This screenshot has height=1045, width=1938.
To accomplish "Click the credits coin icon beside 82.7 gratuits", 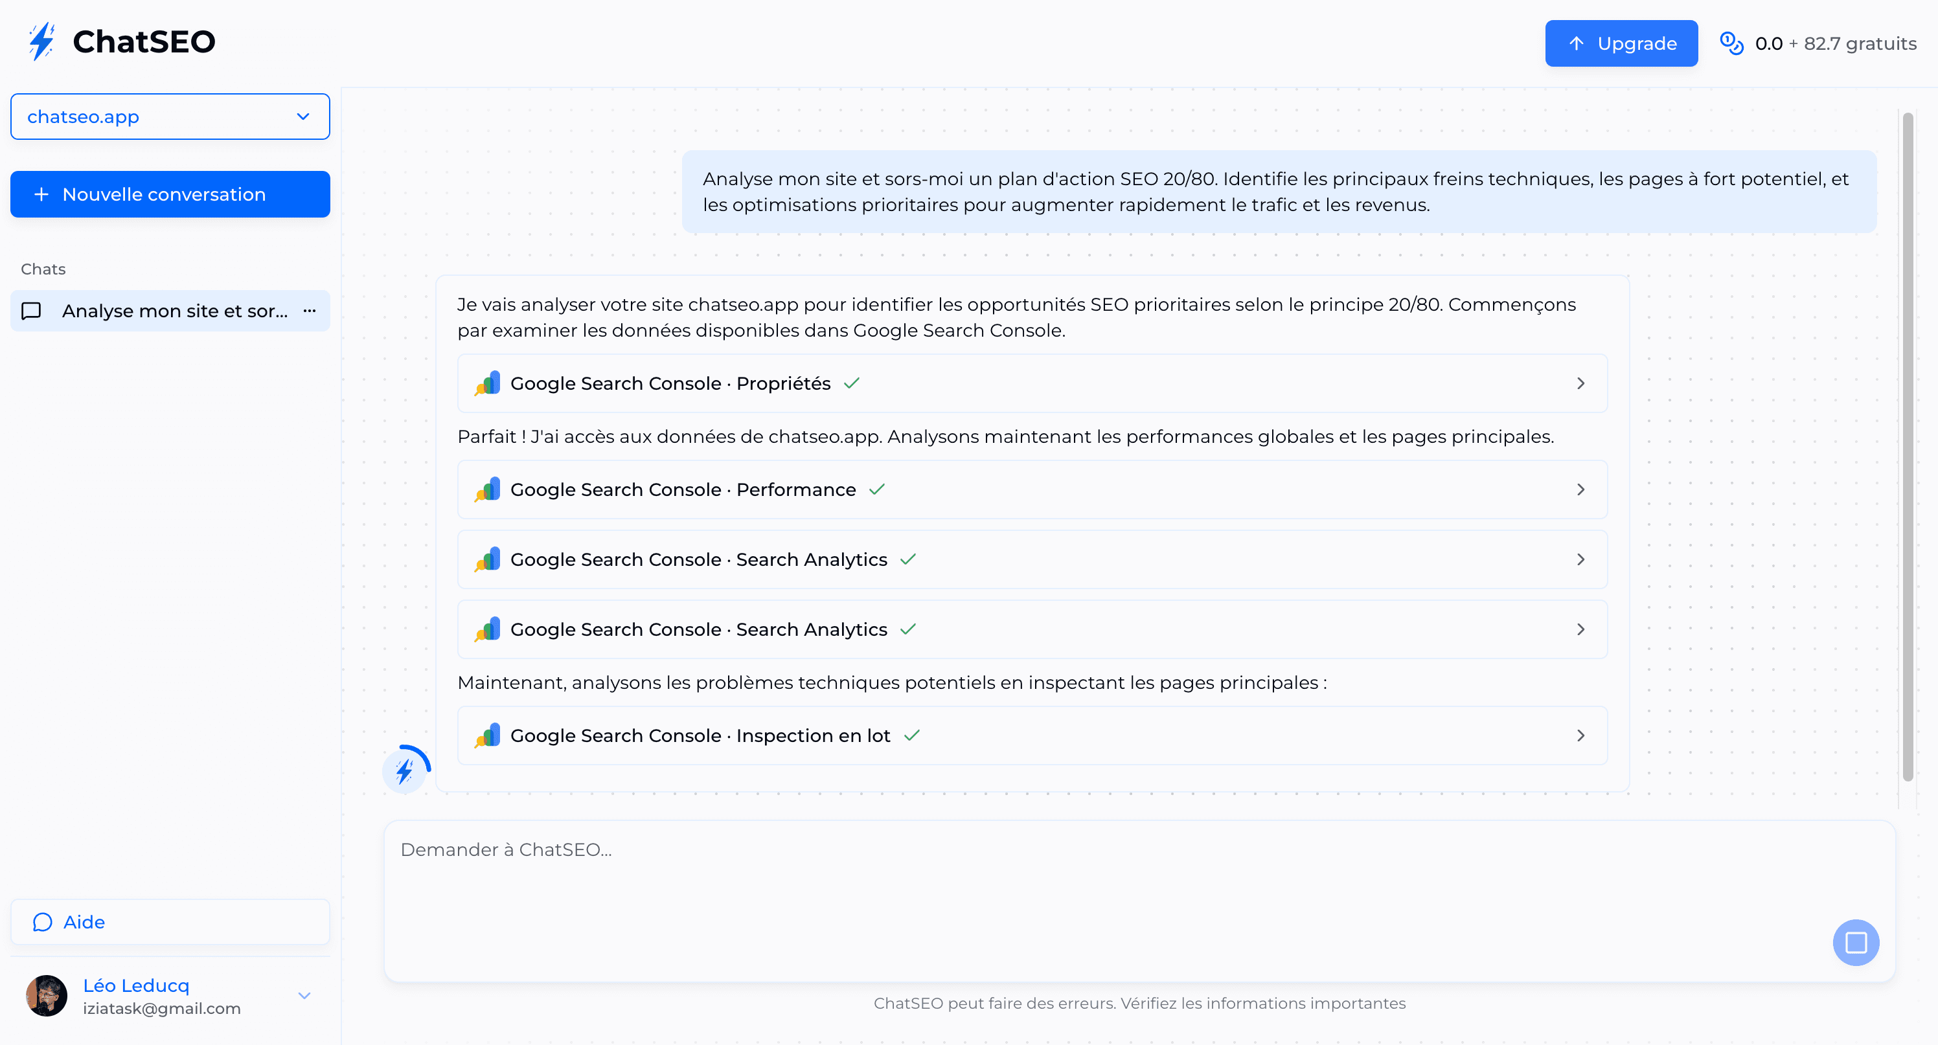I will pos(1731,43).
